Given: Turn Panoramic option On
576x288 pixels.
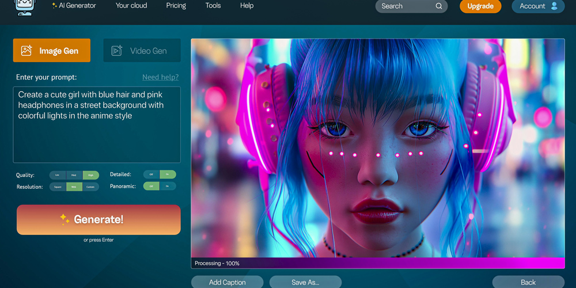Looking at the screenshot, I should click(168, 186).
